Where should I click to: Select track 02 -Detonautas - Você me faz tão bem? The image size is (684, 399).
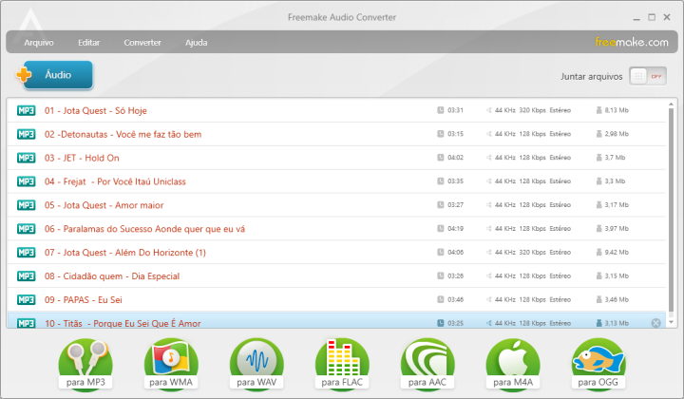tap(336, 134)
